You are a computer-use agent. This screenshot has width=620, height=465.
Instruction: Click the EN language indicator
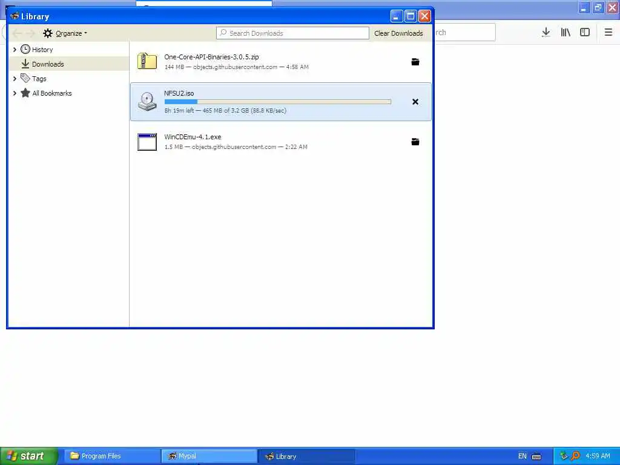click(x=523, y=457)
